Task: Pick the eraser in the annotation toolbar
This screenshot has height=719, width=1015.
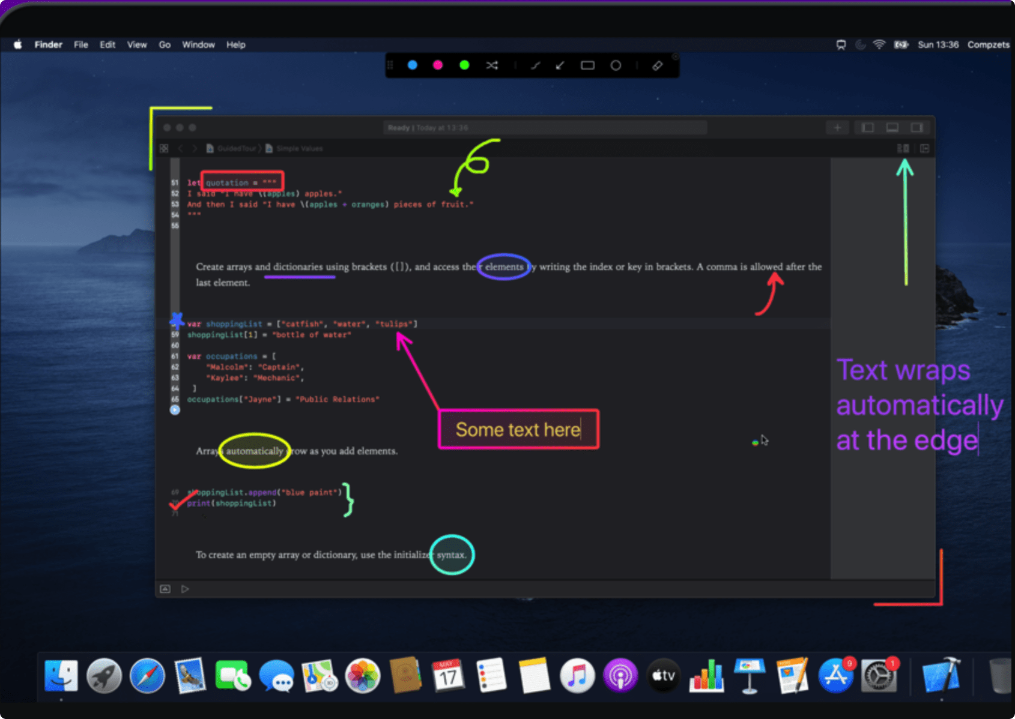Action: click(x=658, y=65)
